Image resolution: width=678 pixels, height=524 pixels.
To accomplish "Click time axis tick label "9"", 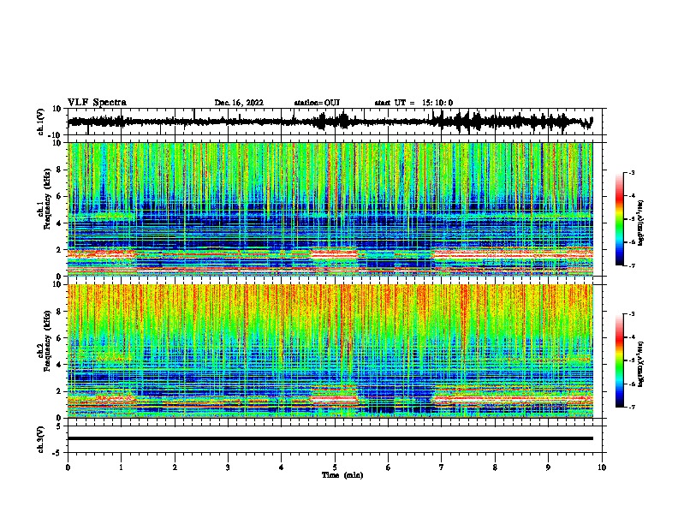I will click(548, 467).
